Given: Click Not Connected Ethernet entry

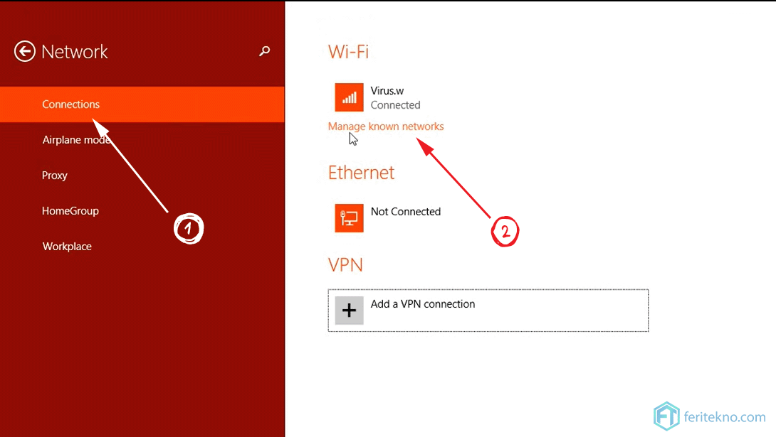Looking at the screenshot, I should [387, 217].
